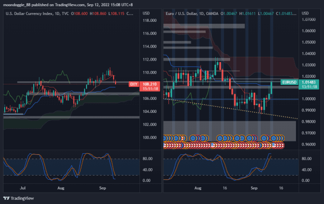
Task: Click the USD currency label on DXY axis
Action: 146,13
